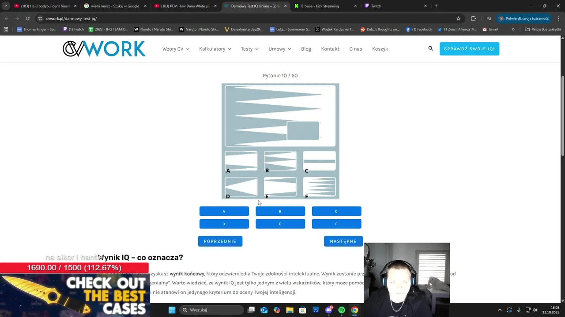565x317 pixels.
Task: Open the Facebook bookmark
Action: (419, 29)
